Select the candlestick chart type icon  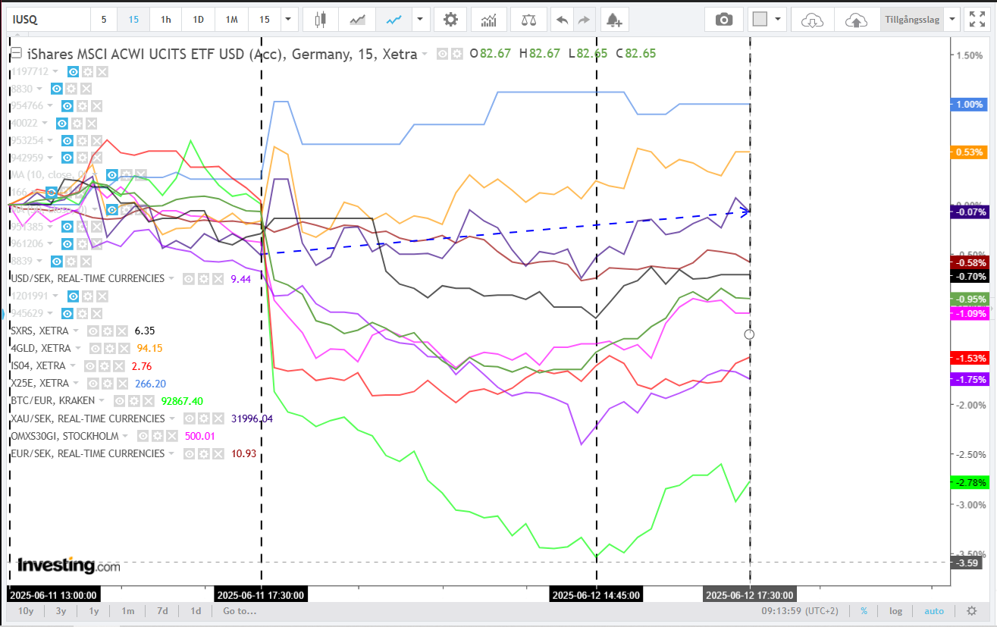320,20
